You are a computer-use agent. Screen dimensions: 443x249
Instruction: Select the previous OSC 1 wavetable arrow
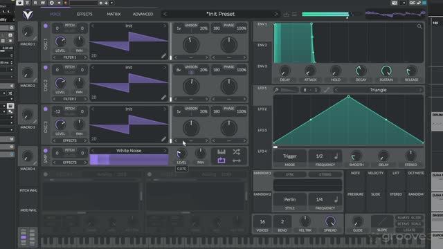coord(92,26)
